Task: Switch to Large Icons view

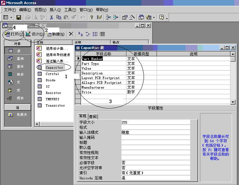Action: [80, 34]
